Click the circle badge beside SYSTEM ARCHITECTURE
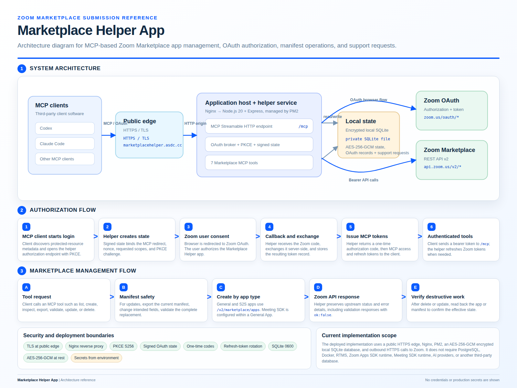 (x=22, y=69)
